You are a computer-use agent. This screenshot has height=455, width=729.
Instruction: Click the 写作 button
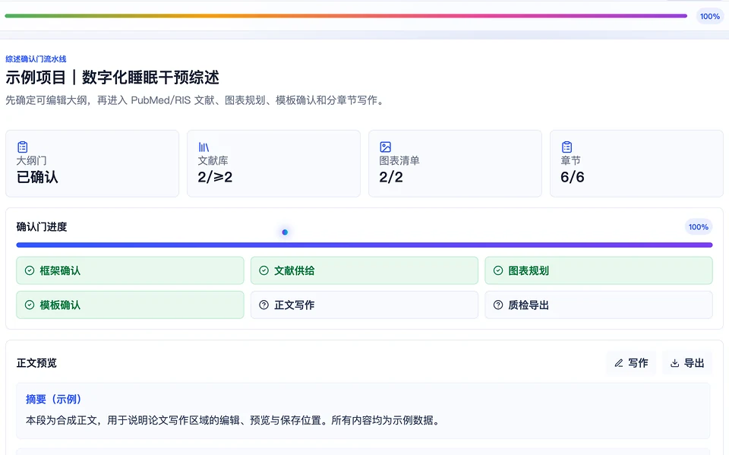pyautogui.click(x=631, y=363)
